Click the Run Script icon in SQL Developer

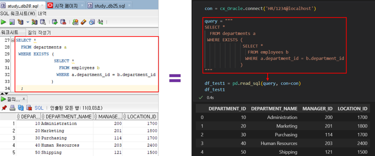(x=12, y=22)
